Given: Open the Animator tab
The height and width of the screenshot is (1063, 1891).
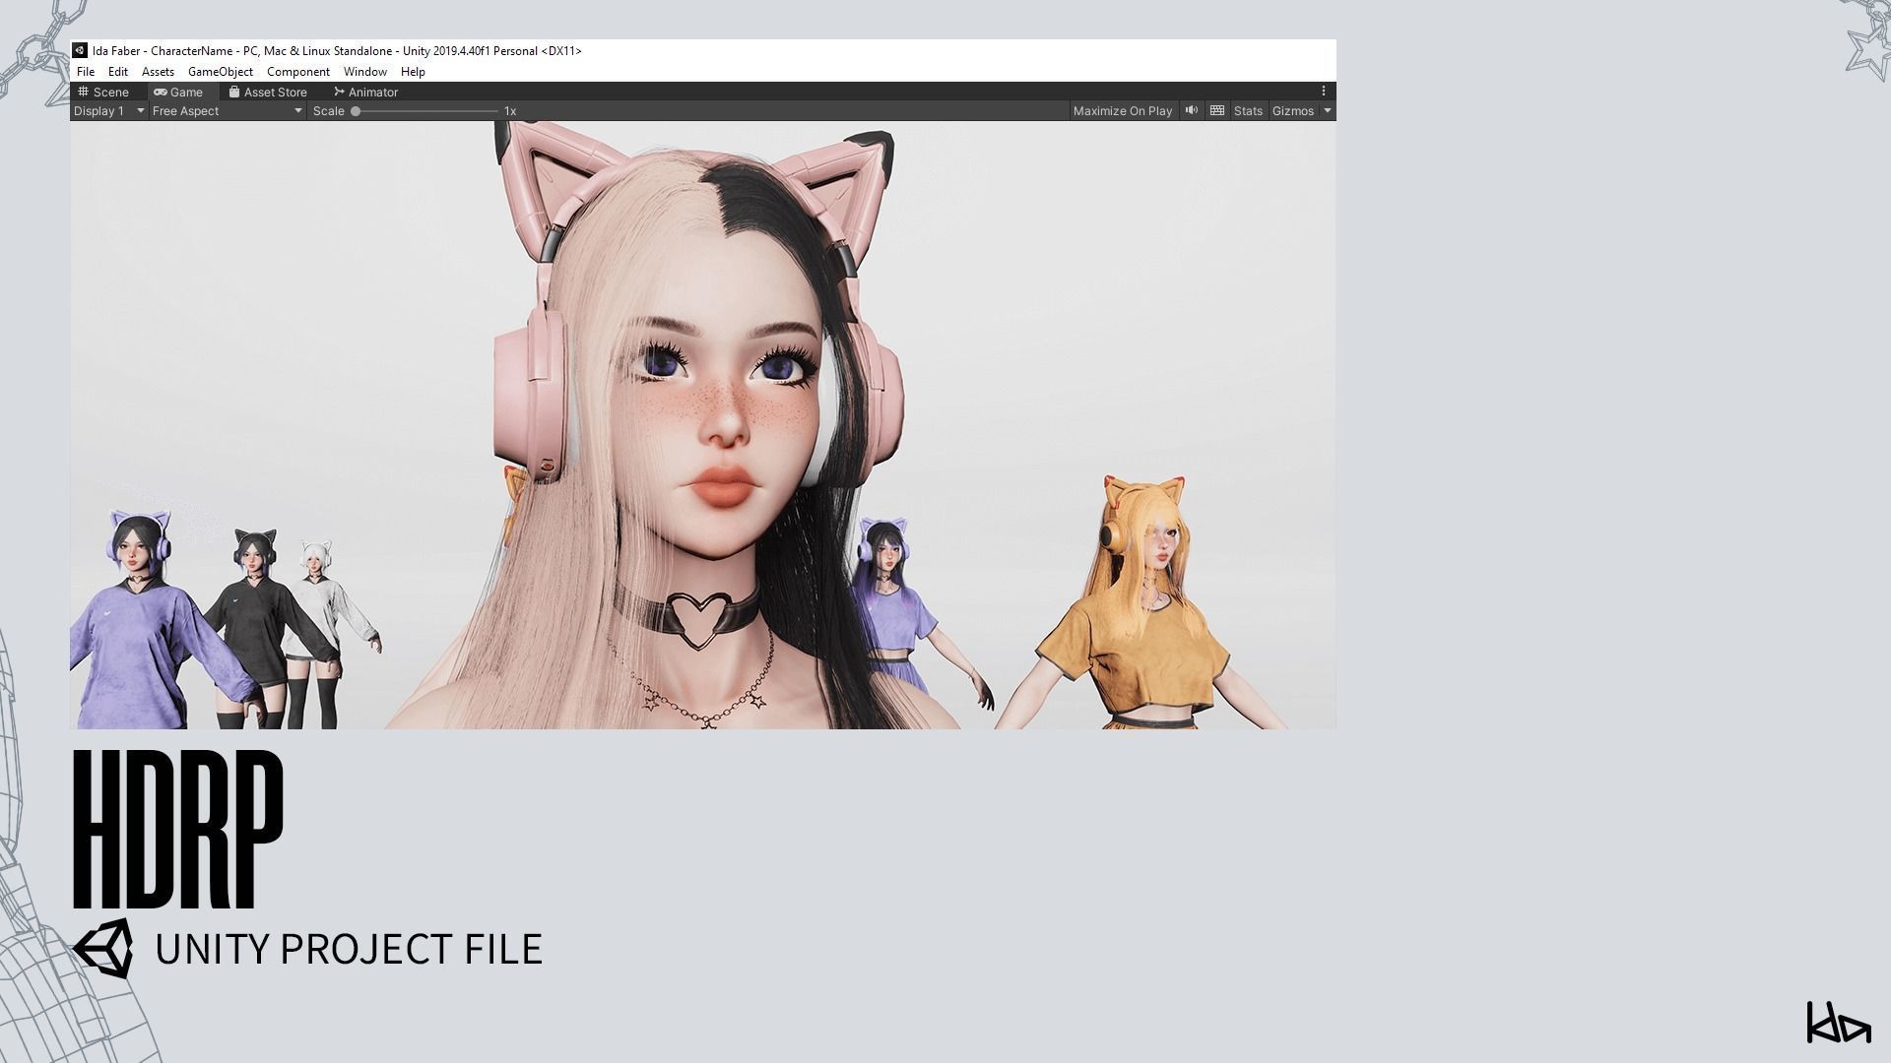Looking at the screenshot, I should [365, 92].
